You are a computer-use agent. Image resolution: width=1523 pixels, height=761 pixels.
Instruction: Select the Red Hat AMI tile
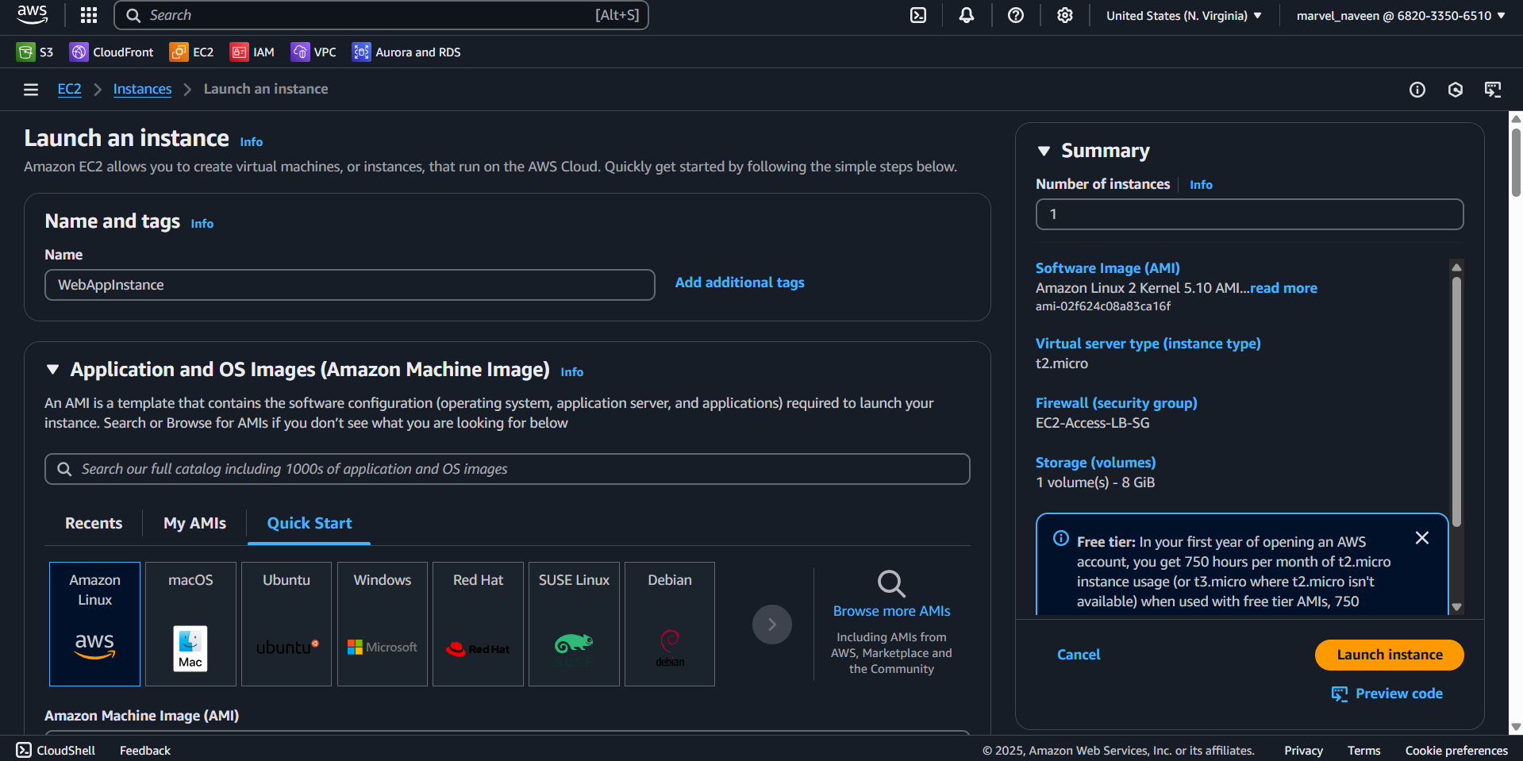pyautogui.click(x=478, y=624)
